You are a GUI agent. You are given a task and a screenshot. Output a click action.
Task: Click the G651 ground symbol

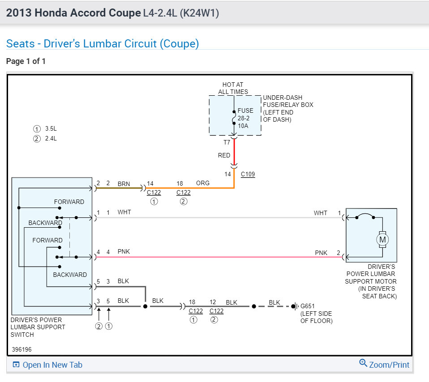(295, 306)
